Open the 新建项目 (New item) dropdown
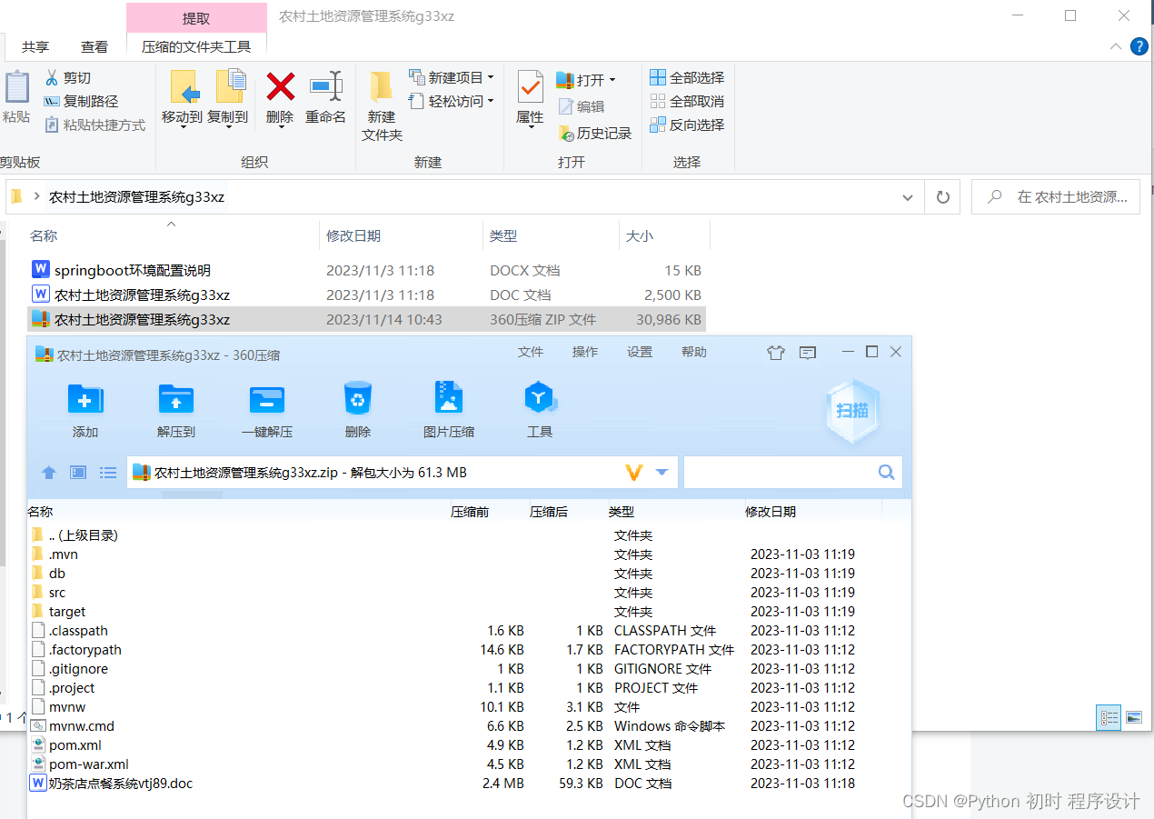Image resolution: width=1154 pixels, height=819 pixels. [x=452, y=77]
